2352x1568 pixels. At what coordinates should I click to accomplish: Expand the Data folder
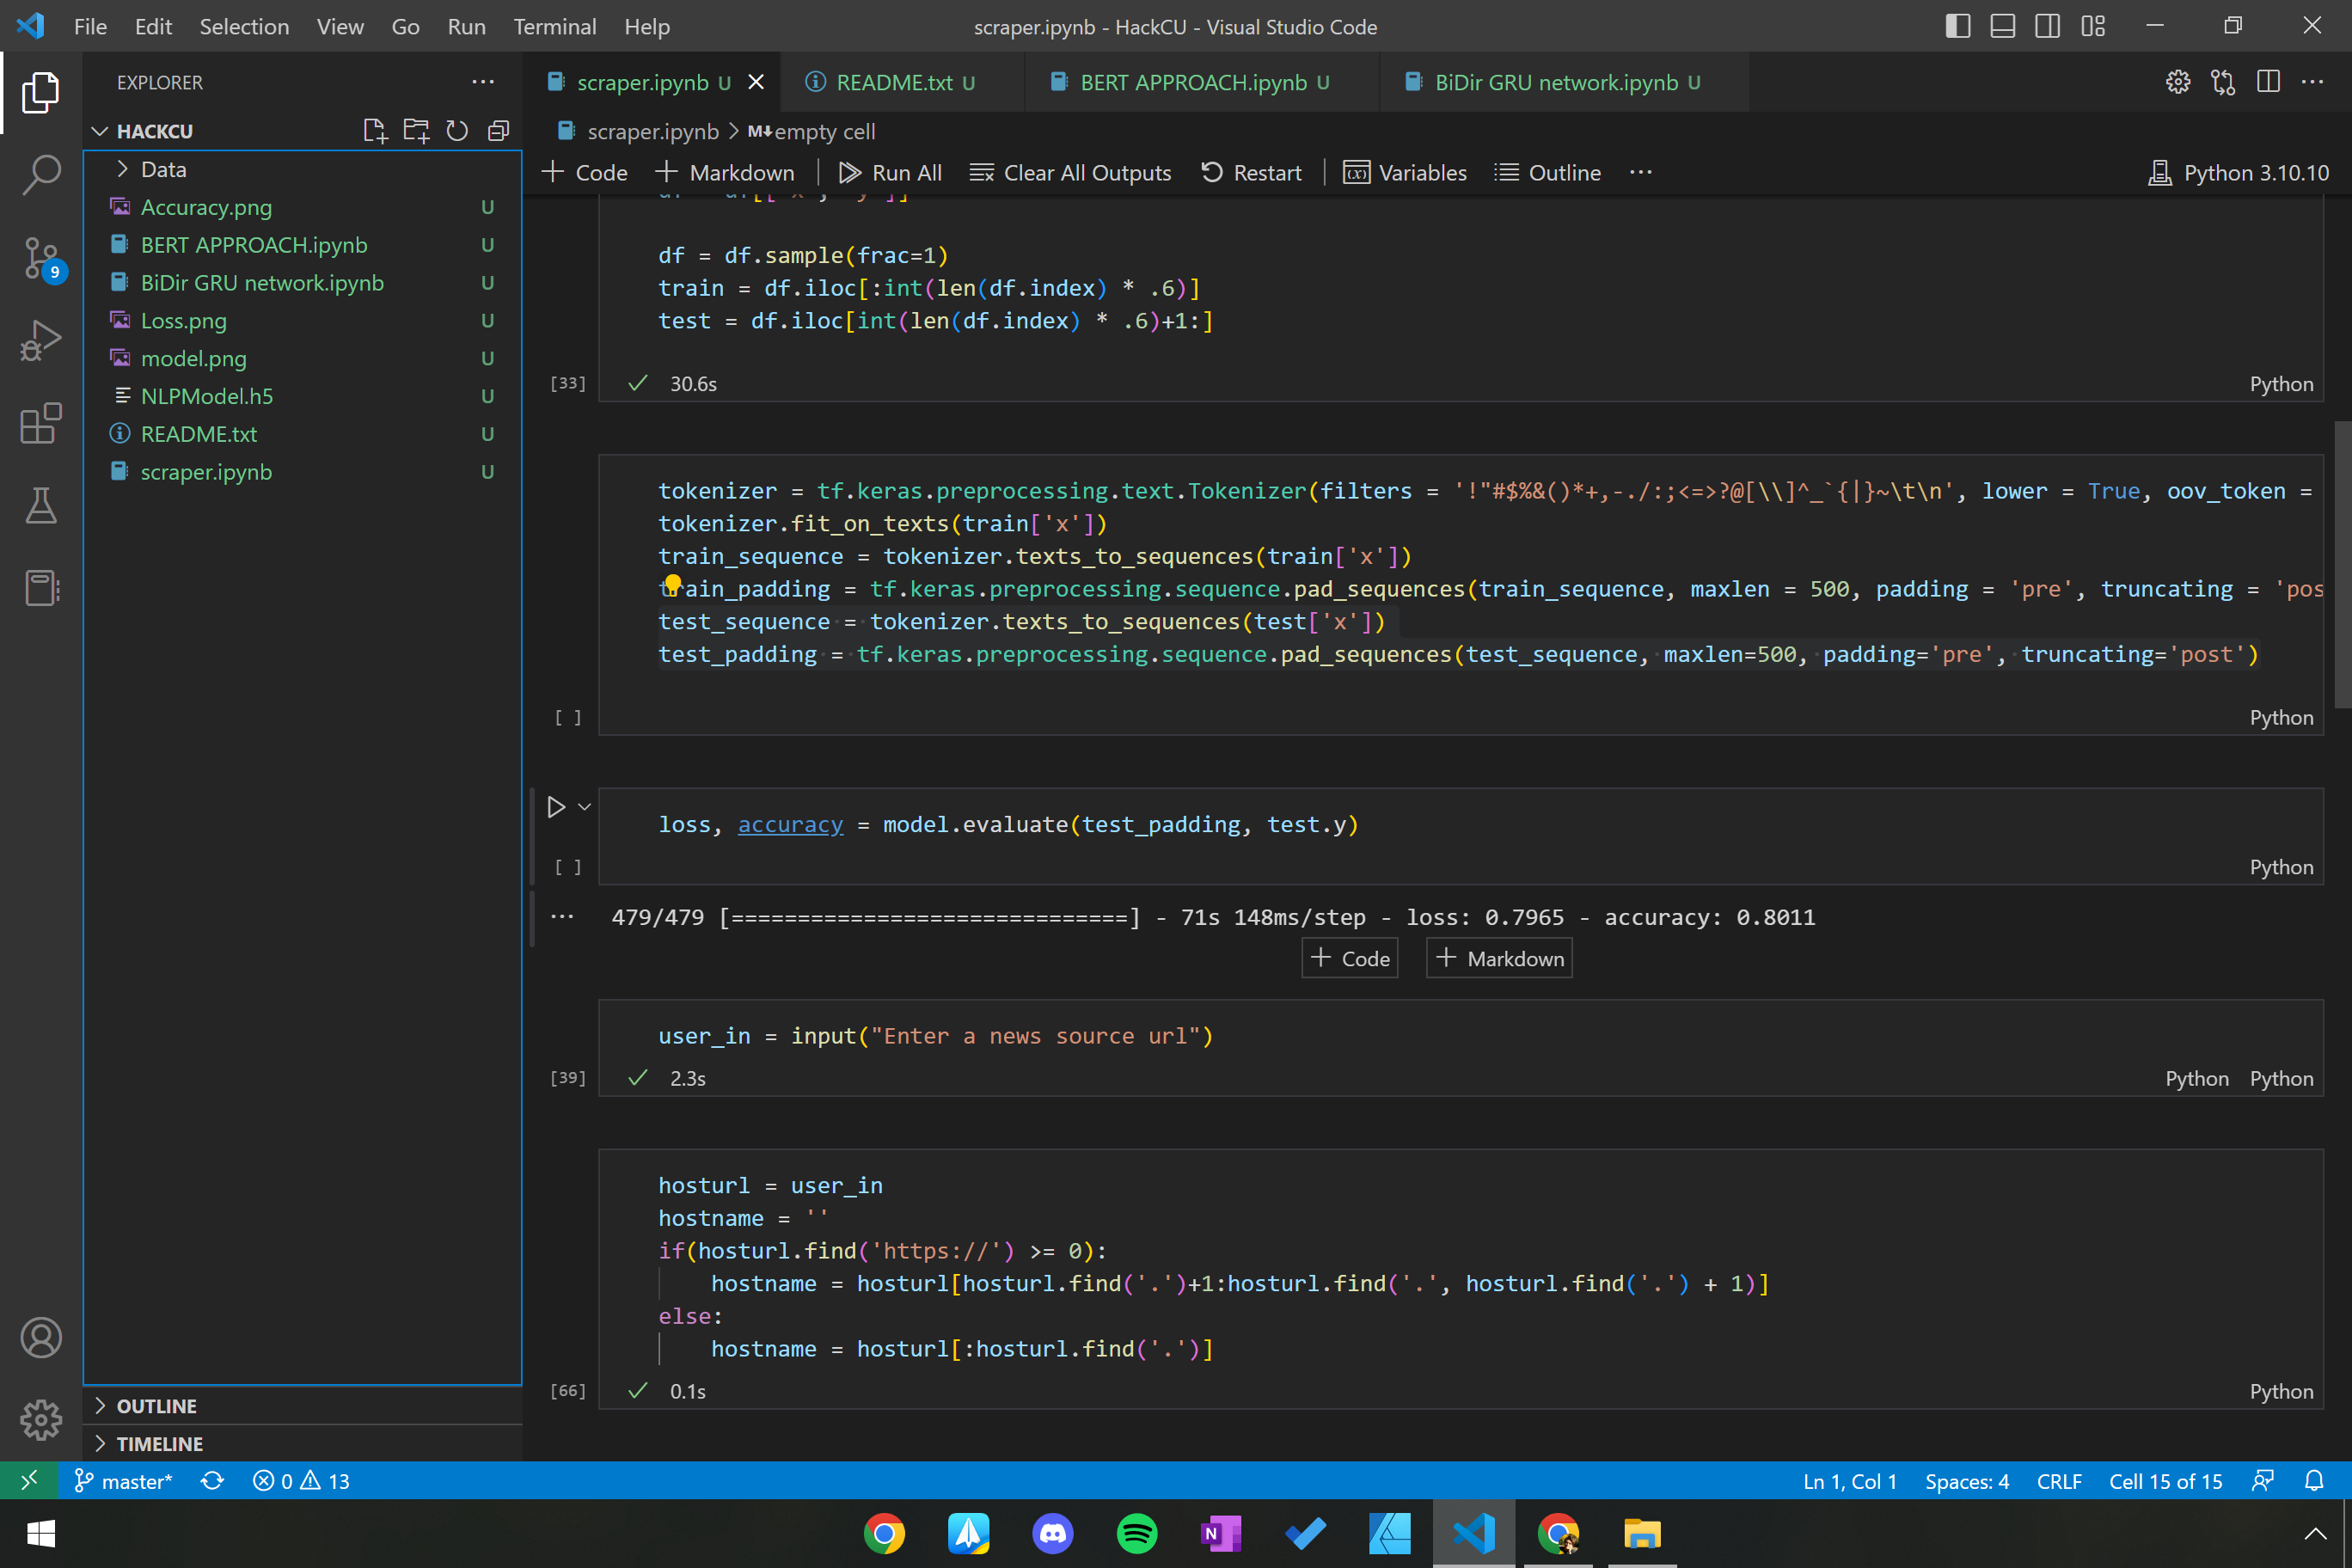(163, 169)
